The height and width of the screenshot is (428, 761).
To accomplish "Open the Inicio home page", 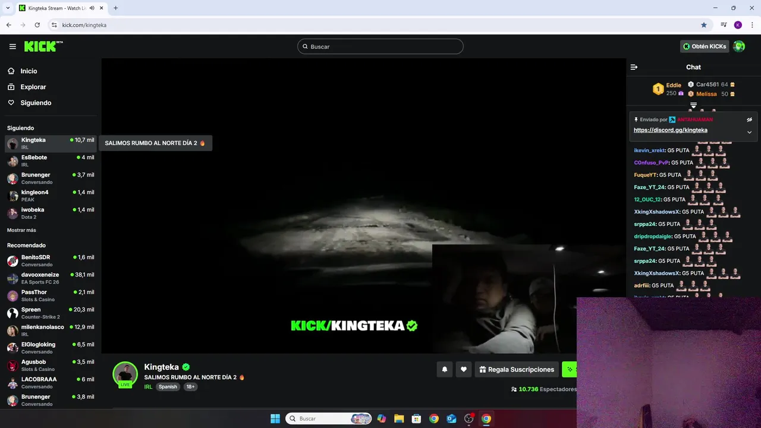I will 29,71.
